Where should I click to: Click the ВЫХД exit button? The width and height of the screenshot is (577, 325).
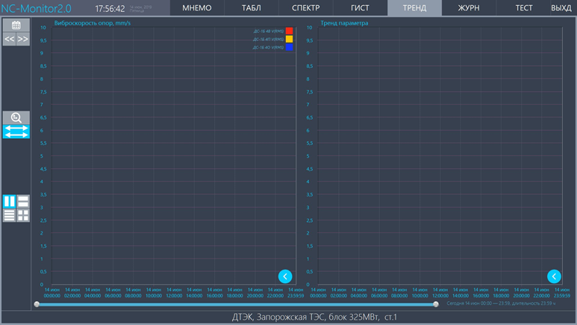coord(561,7)
